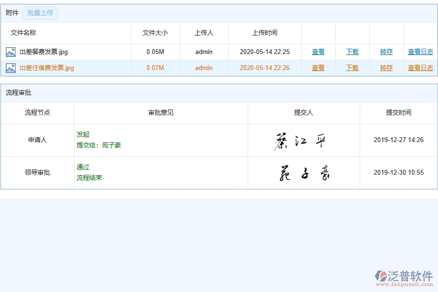Open 查看 for 出差住宿费发票.jpg
Image resolution: width=438 pixels, height=292 pixels.
point(318,68)
